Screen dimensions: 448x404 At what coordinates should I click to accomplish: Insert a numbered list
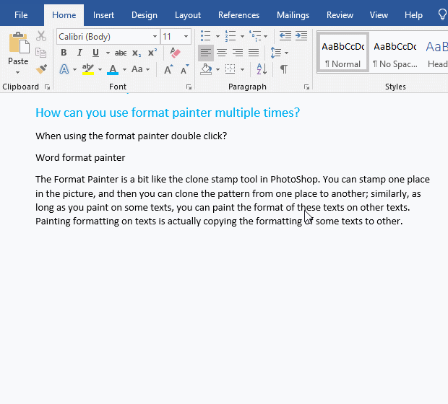[231, 36]
